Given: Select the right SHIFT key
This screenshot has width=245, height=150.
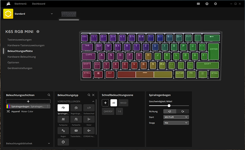Looking at the screenshot, I should (208, 66).
